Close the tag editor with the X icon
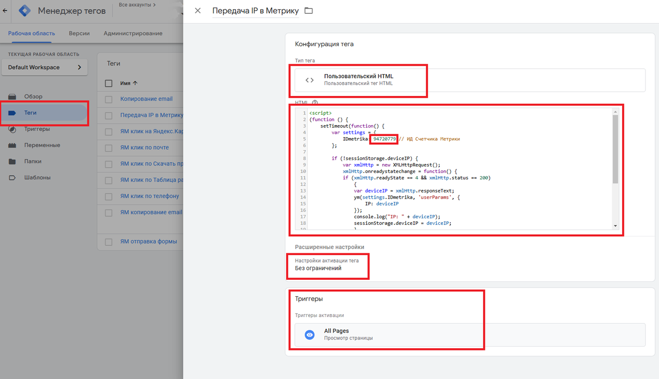Viewport: 659px width, 379px height. pyautogui.click(x=198, y=10)
